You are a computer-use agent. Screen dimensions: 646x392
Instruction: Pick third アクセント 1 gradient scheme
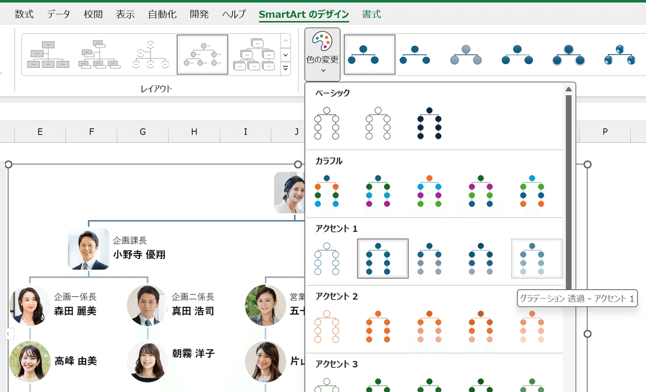point(429,259)
